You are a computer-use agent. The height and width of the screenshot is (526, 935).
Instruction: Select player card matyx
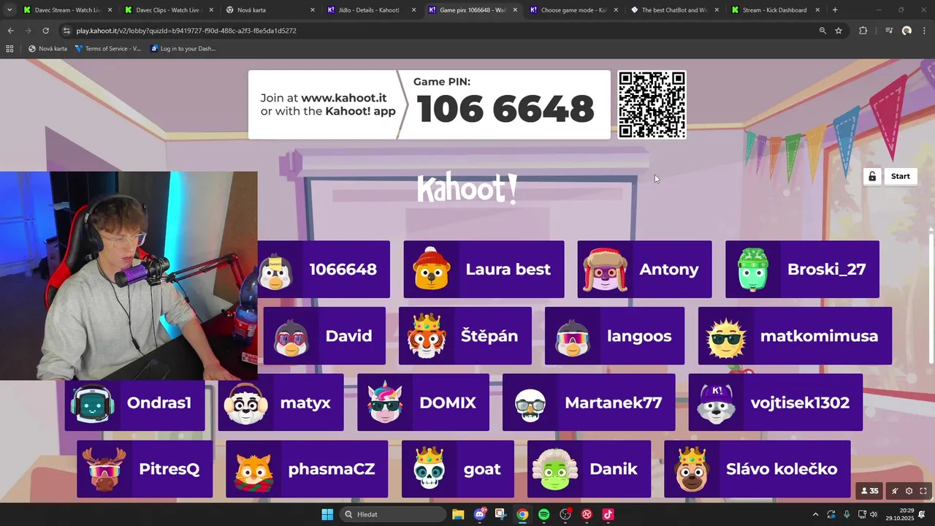(x=280, y=403)
